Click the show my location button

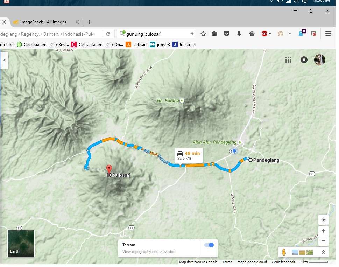(x=323, y=220)
